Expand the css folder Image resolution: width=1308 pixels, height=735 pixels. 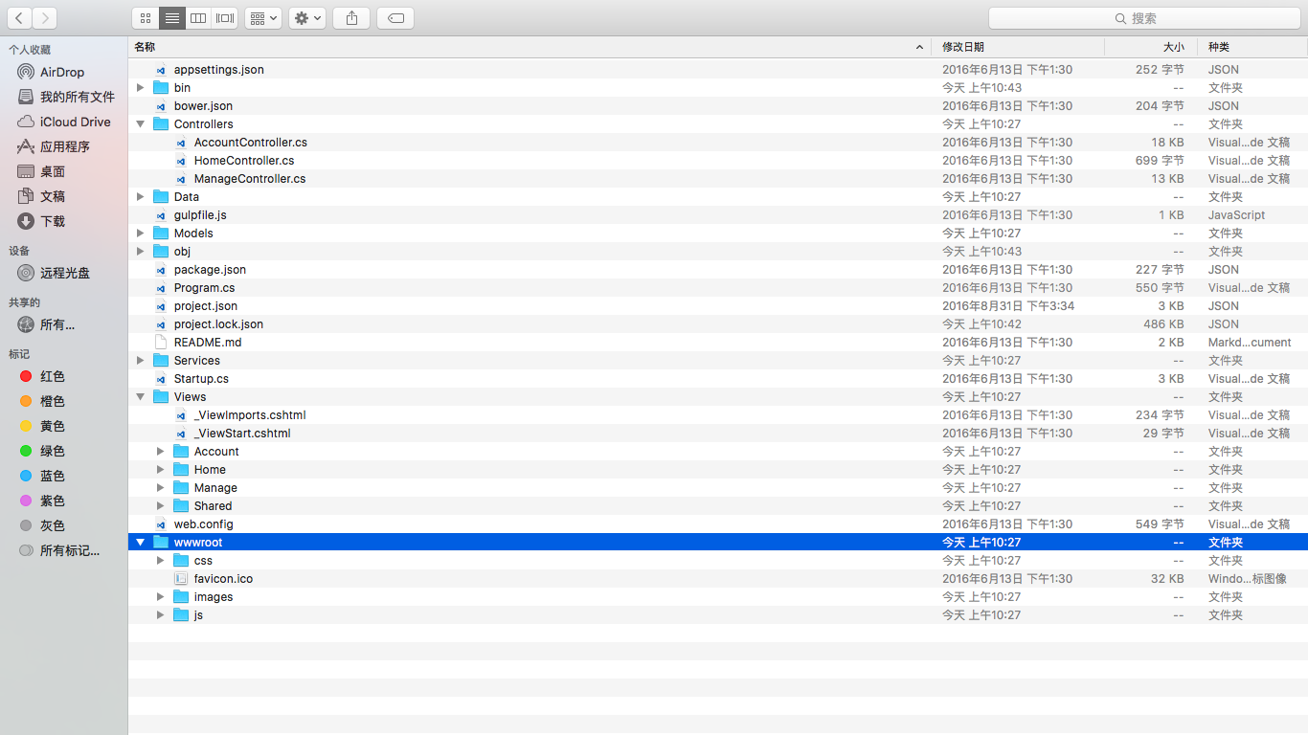tap(160, 560)
